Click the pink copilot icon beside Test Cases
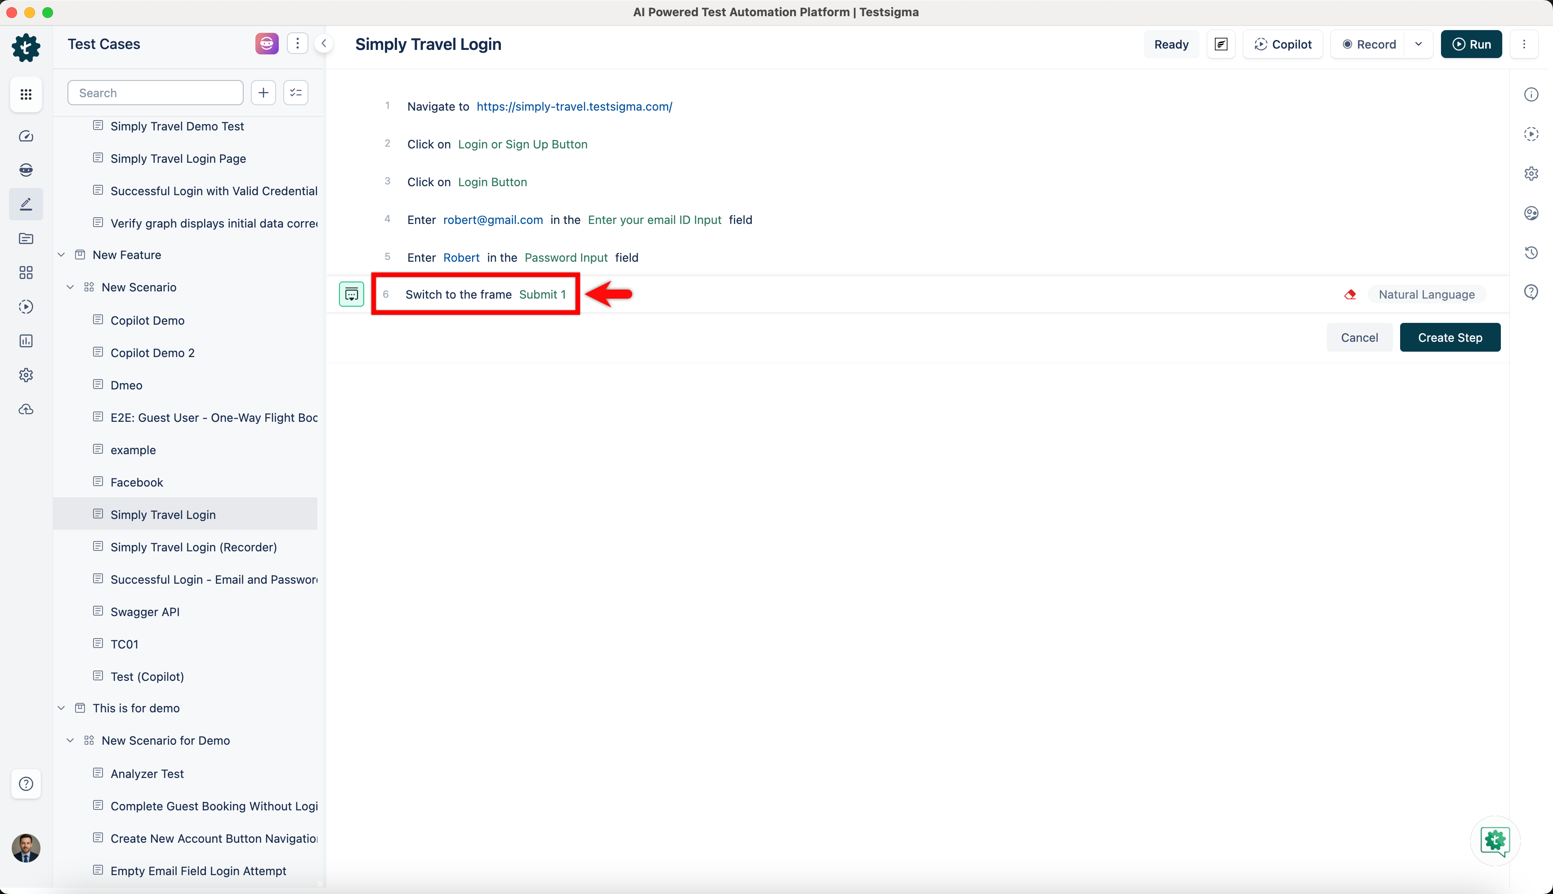1553x894 pixels. point(267,44)
